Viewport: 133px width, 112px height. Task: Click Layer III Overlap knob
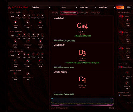[x=28, y=61]
